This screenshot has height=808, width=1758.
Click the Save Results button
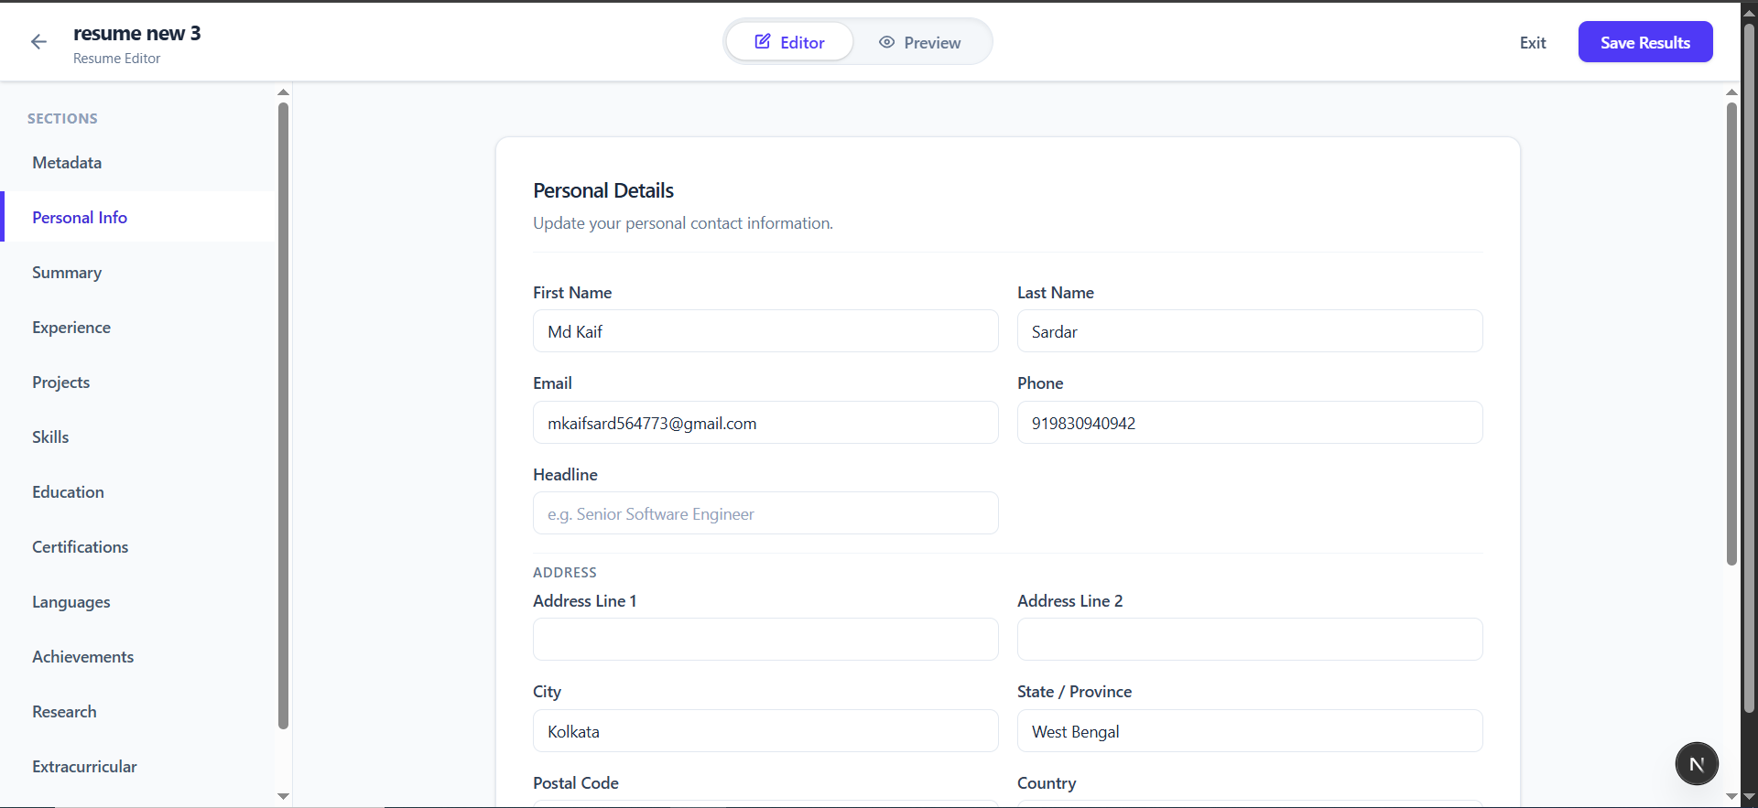pos(1644,41)
